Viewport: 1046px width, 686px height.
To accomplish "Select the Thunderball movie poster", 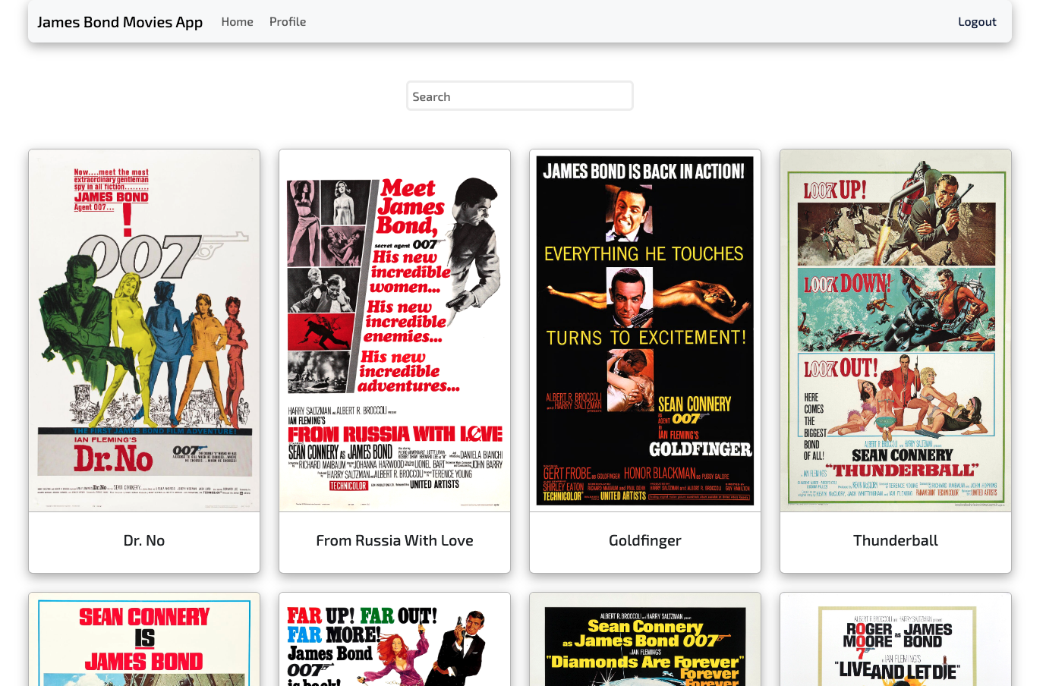I will click(896, 331).
